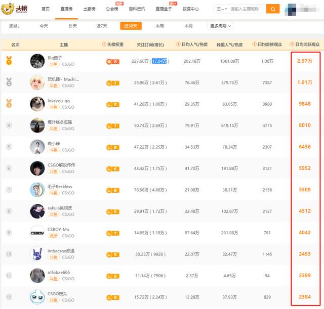Viewport: 324px width, 309px height.
Task: Select the 近7天 period filter
Action: [102, 26]
